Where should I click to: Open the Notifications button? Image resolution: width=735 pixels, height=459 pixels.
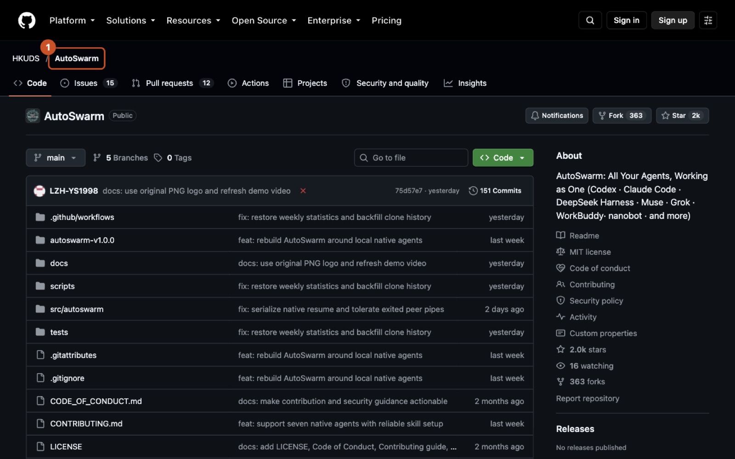[x=557, y=116]
